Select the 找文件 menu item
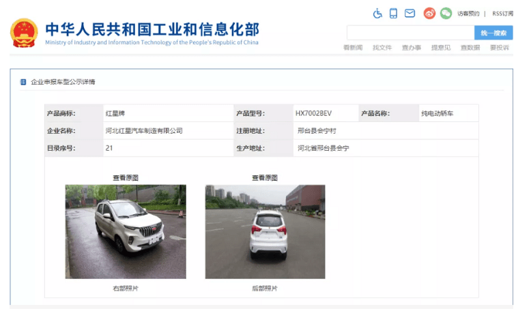This screenshot has height=311, width=516. click(x=382, y=48)
